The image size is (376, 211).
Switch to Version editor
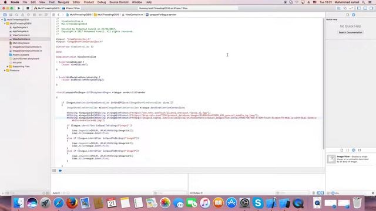[x=351, y=8]
